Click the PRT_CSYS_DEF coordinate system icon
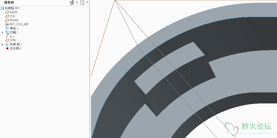This screenshot has height=138, width=277. click(7, 24)
